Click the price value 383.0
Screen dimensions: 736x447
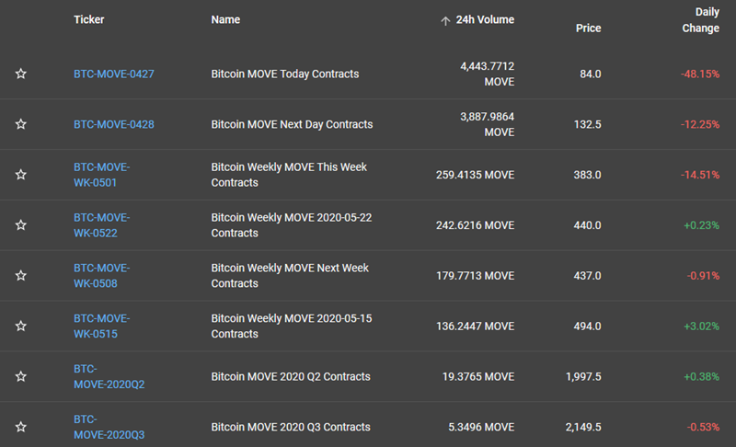[587, 175]
